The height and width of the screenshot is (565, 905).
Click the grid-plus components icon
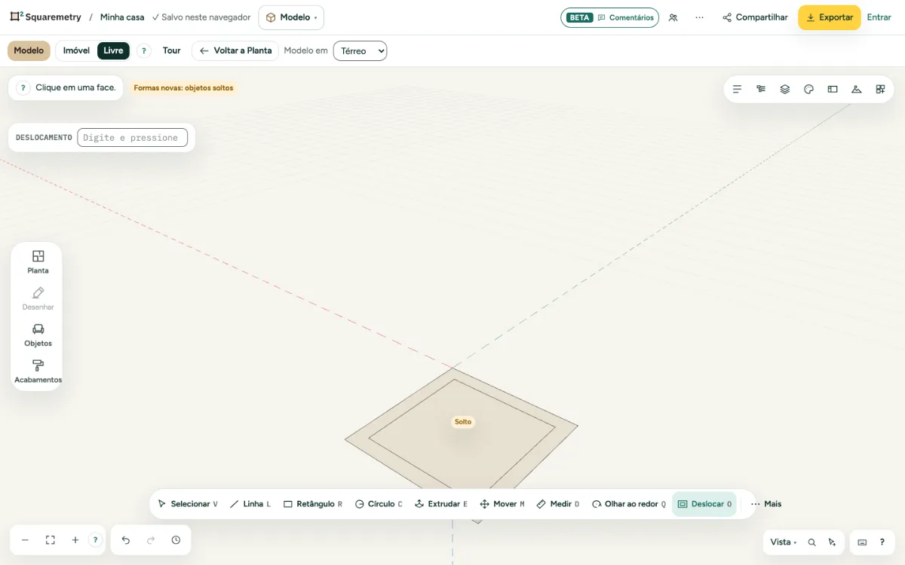pos(880,89)
